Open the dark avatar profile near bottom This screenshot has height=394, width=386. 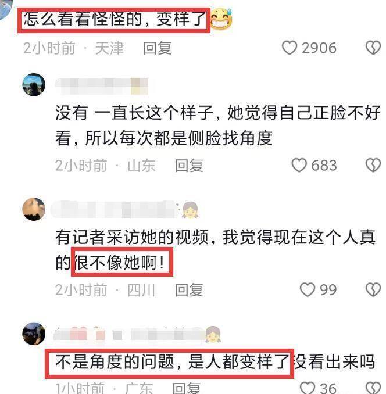tap(34, 334)
